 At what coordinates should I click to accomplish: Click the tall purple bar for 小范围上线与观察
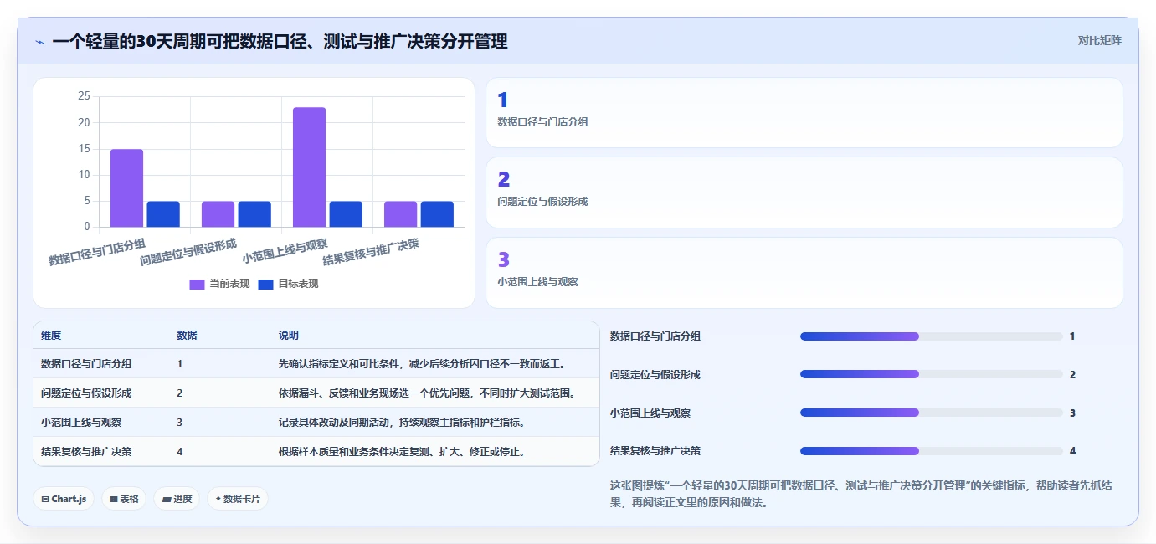(309, 167)
